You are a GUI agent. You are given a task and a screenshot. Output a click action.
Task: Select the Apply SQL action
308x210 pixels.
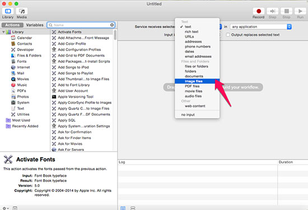tap(82, 120)
